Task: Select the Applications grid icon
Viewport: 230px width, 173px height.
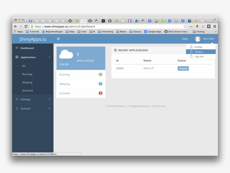Action: click(x=16, y=57)
